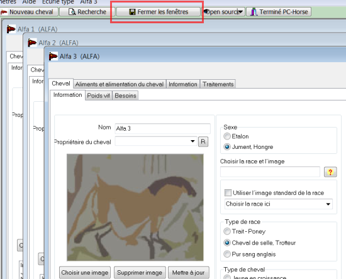Switch to the Cheval tab in Alfa 3
Viewport: 346px width, 279px height.
click(x=60, y=84)
